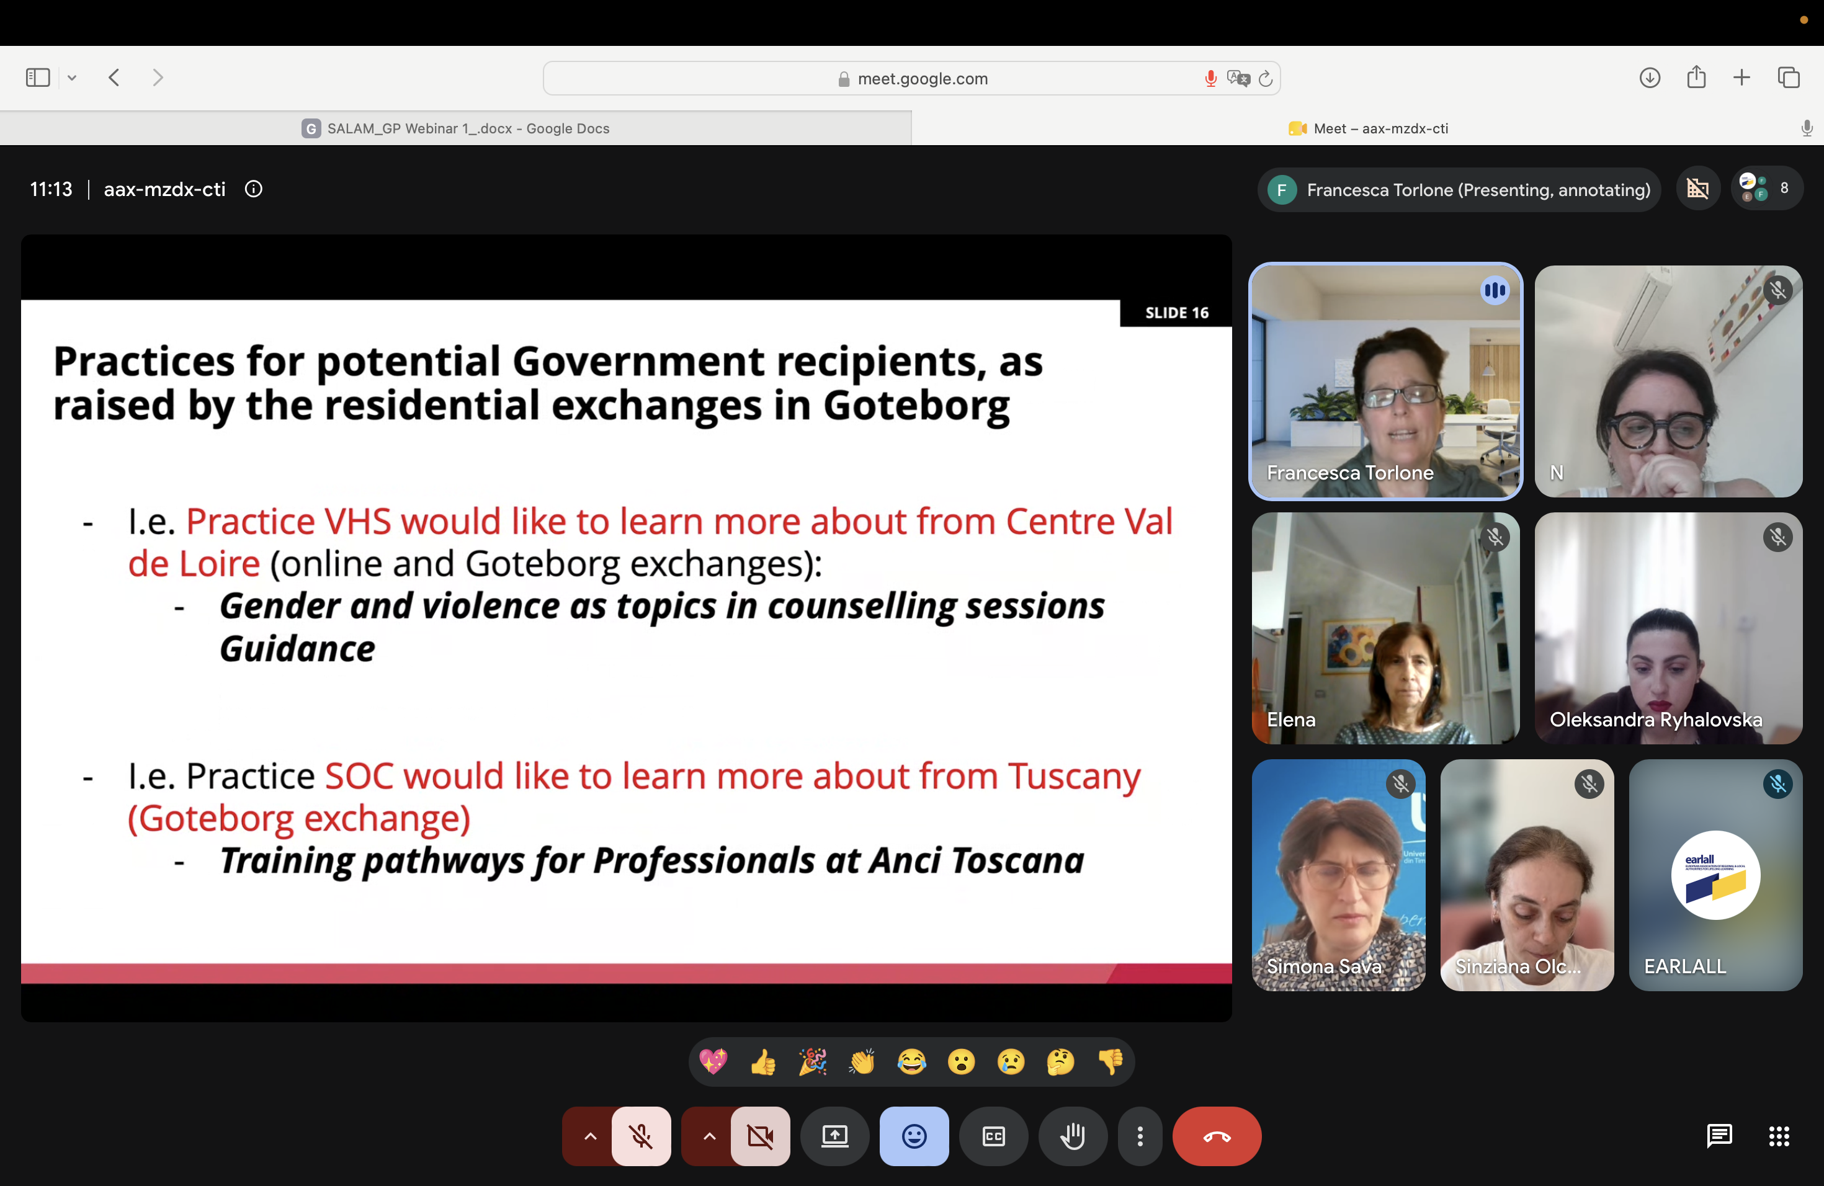Leave the call
This screenshot has height=1186, width=1824.
[1217, 1136]
